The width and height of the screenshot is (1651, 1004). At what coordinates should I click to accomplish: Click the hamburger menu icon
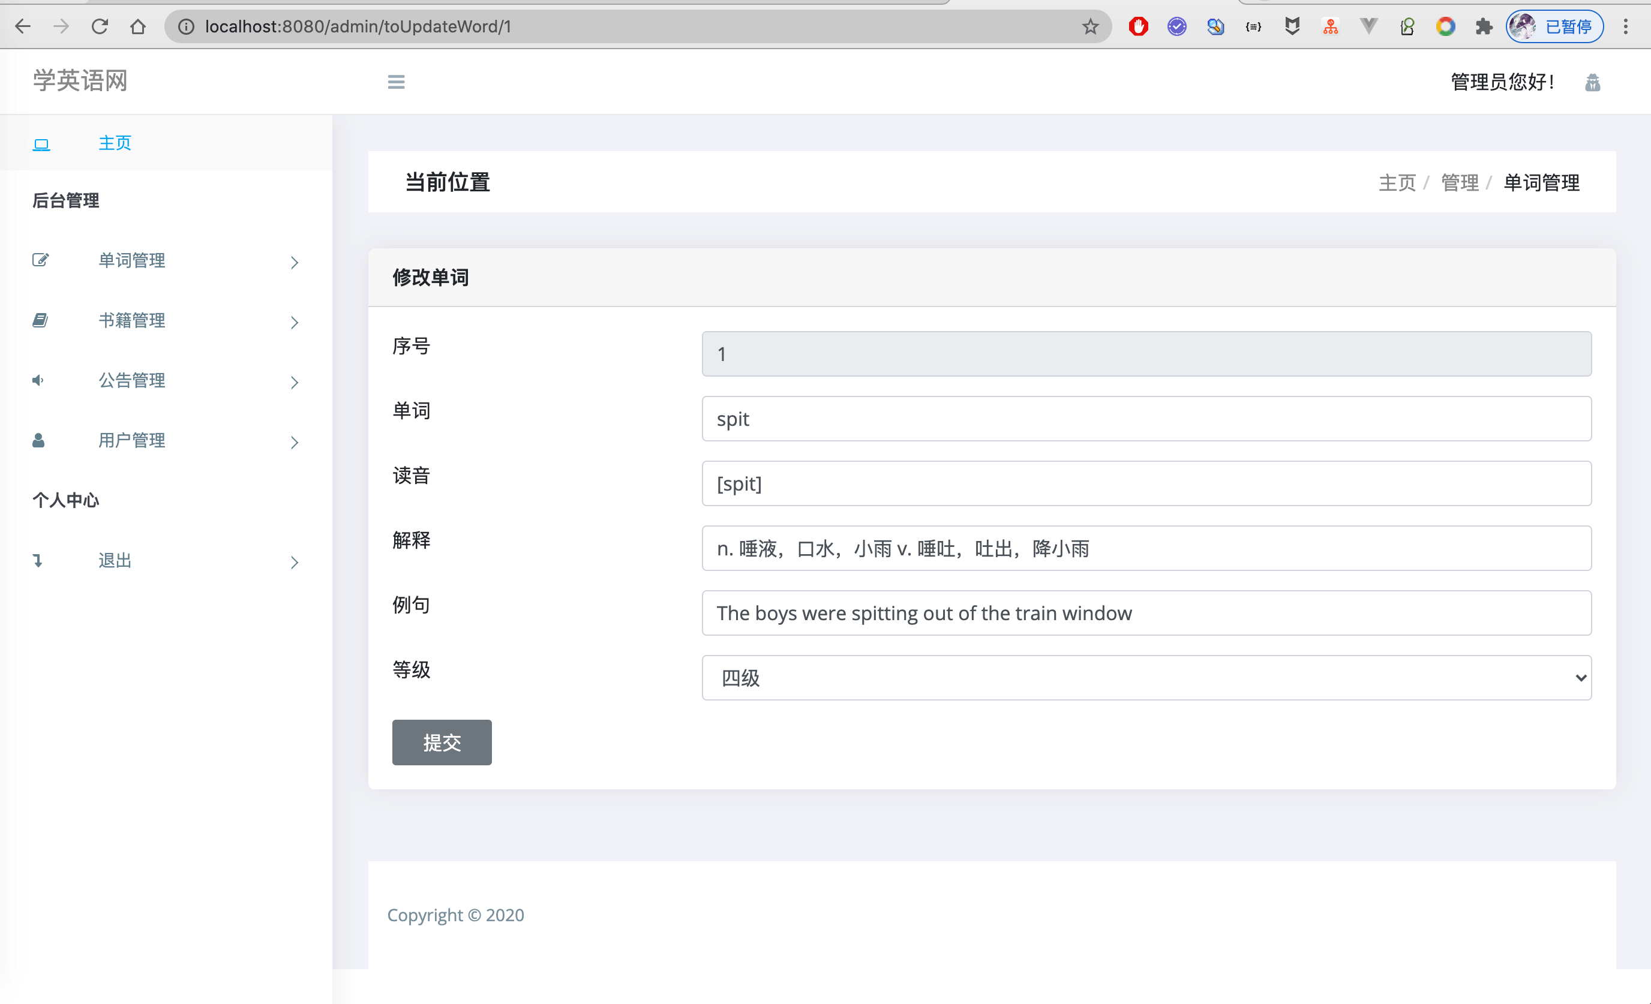pyautogui.click(x=396, y=82)
